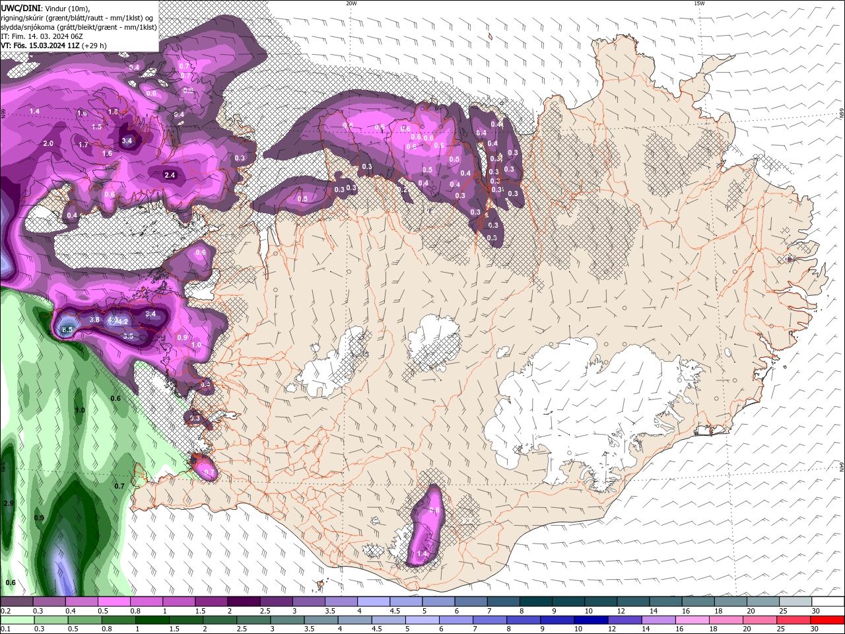Click the 2.4 snowfall value on the map
The width and height of the screenshot is (845, 634).
point(170,175)
